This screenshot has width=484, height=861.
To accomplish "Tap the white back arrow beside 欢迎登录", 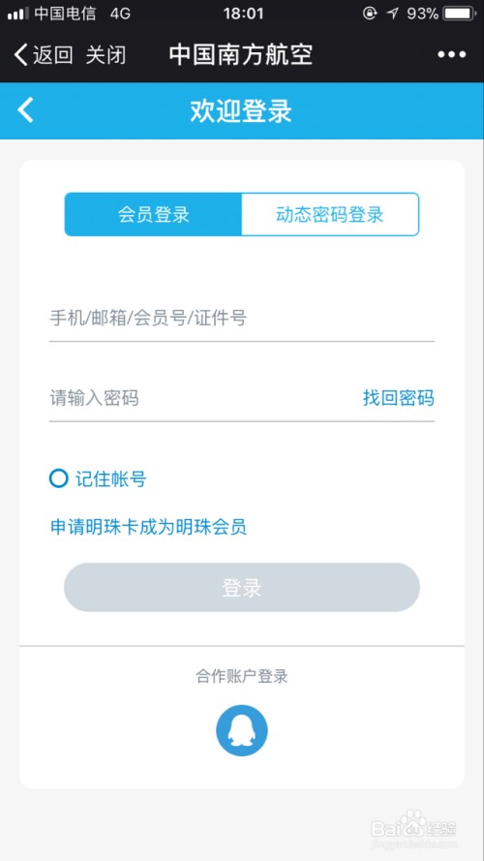I will click(25, 109).
